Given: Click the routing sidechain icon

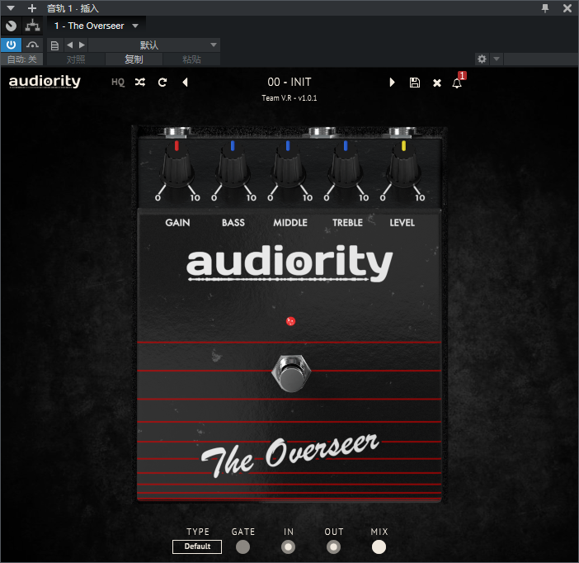Looking at the screenshot, I should [32, 26].
